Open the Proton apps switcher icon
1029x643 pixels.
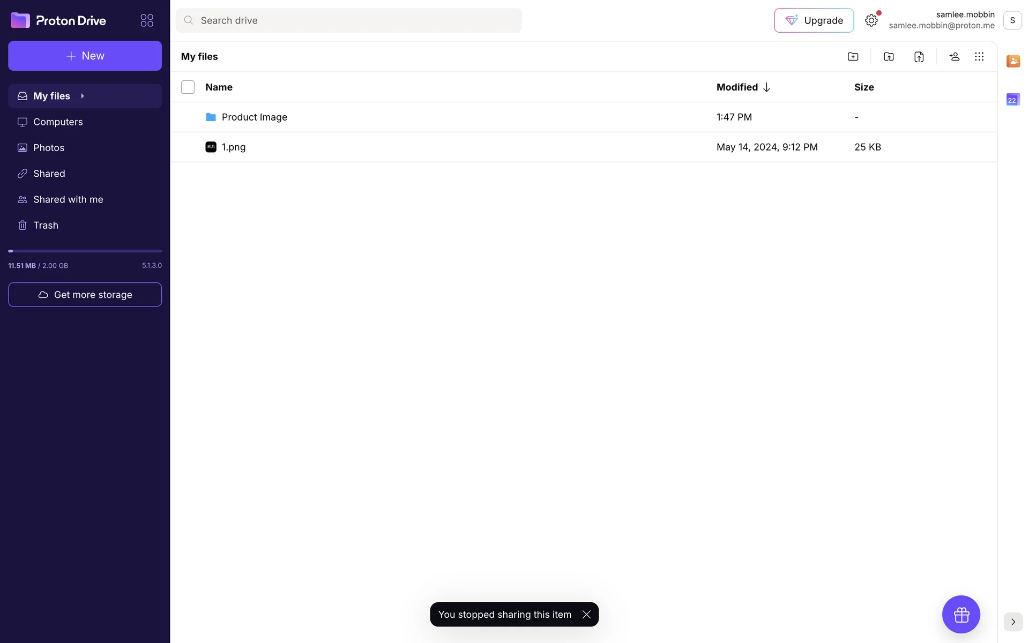(x=147, y=20)
